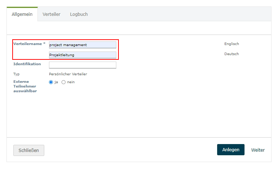Select the 'nein' radio button
Viewport: 278px width, 170px height.
coord(63,82)
